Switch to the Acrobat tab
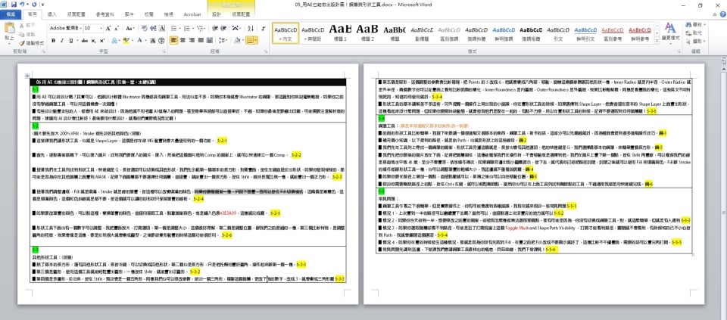 192,14
